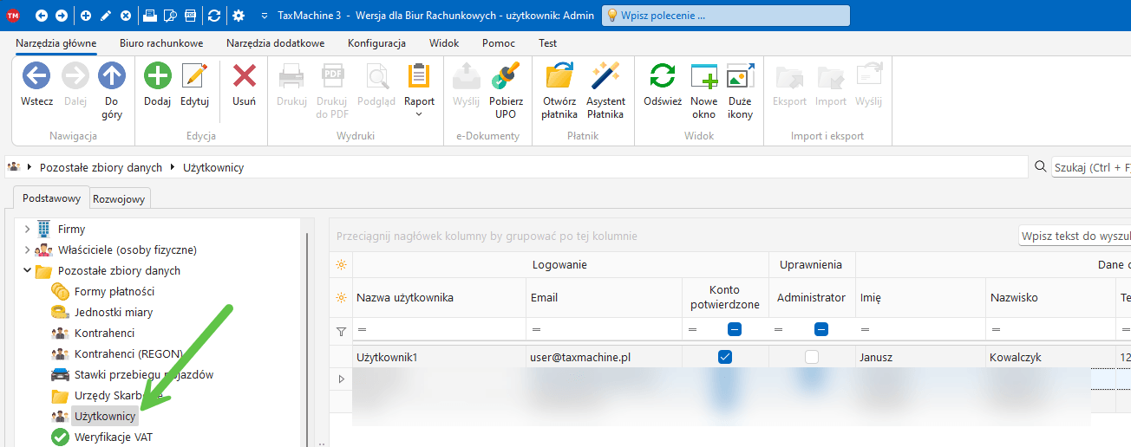The width and height of the screenshot is (1131, 447).
Task: Click the Edytuj pencil icon
Action: (194, 78)
